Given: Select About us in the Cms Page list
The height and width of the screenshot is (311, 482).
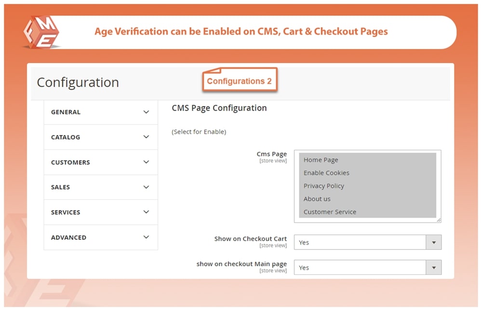Looking at the screenshot, I should [x=317, y=199].
